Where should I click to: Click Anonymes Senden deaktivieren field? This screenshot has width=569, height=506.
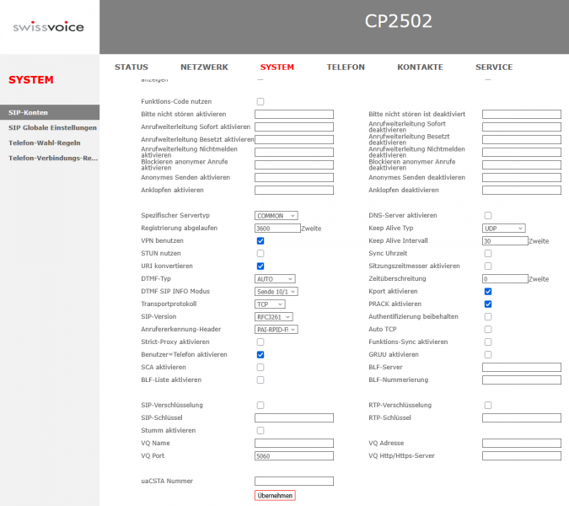click(522, 177)
